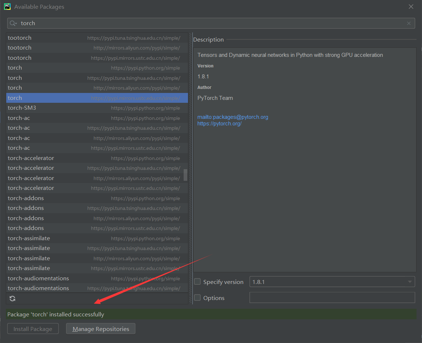Select torch-accelerator from pypi.tuna.tsinghua.edu.cn
422x343 pixels.
point(97,168)
